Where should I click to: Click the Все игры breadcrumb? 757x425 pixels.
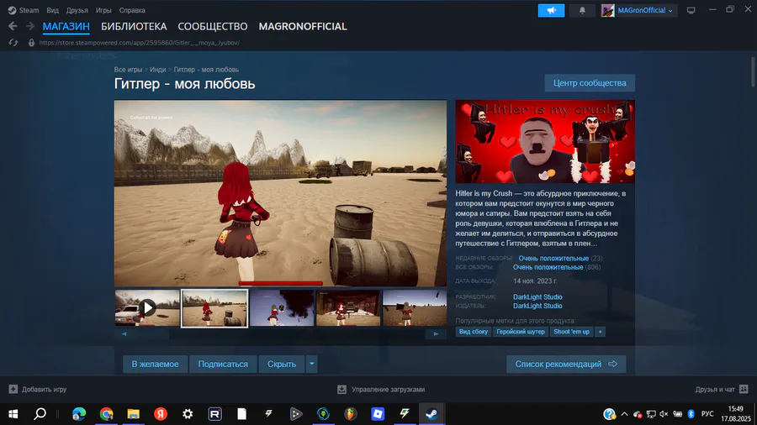[x=128, y=70]
